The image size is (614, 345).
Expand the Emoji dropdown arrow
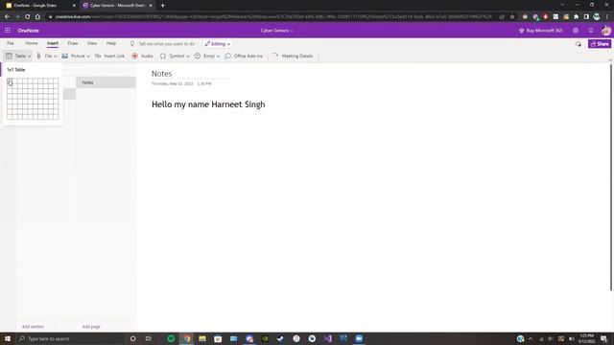point(218,57)
